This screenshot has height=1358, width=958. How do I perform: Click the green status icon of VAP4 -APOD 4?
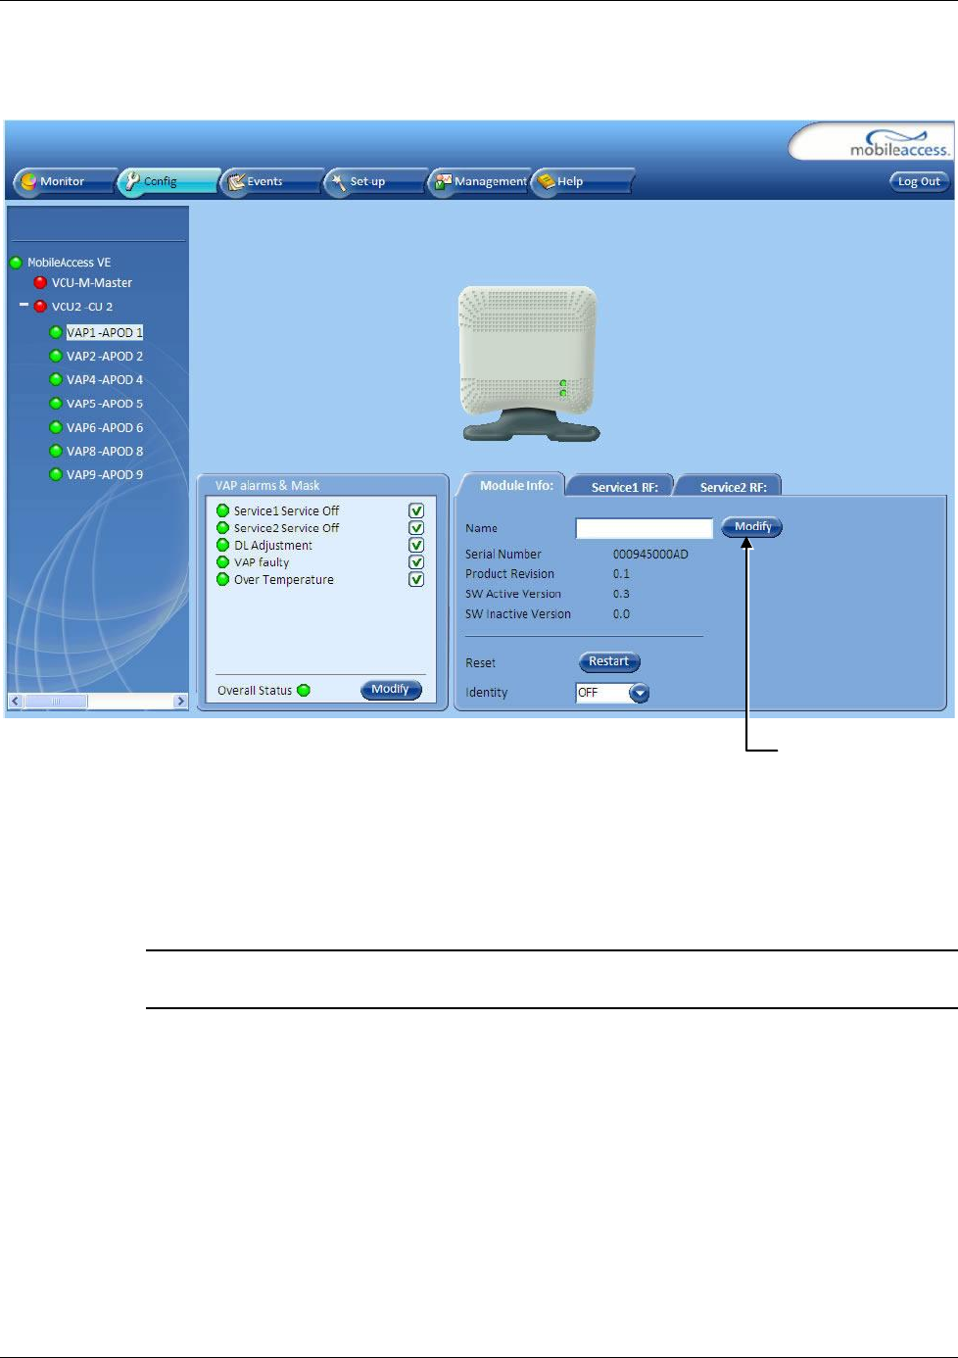[56, 379]
